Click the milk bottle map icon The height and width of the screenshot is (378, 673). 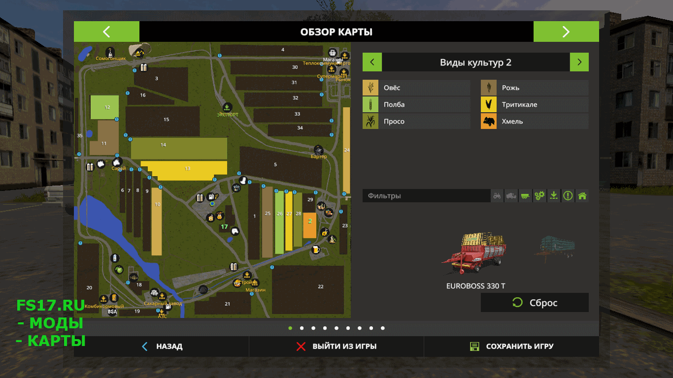pos(115,258)
